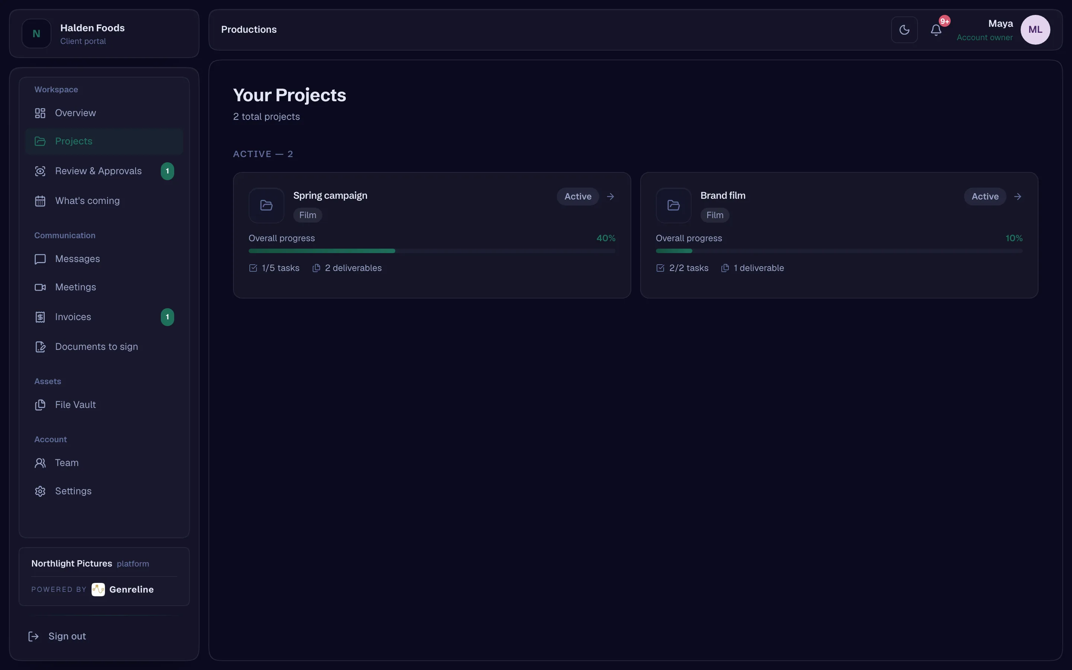Screen dimensions: 1072x670
Task: Click the Brand film project title
Action: click(722, 195)
